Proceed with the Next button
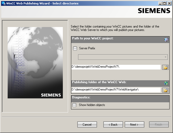This screenshot has height=133, width=173. [134, 125]
